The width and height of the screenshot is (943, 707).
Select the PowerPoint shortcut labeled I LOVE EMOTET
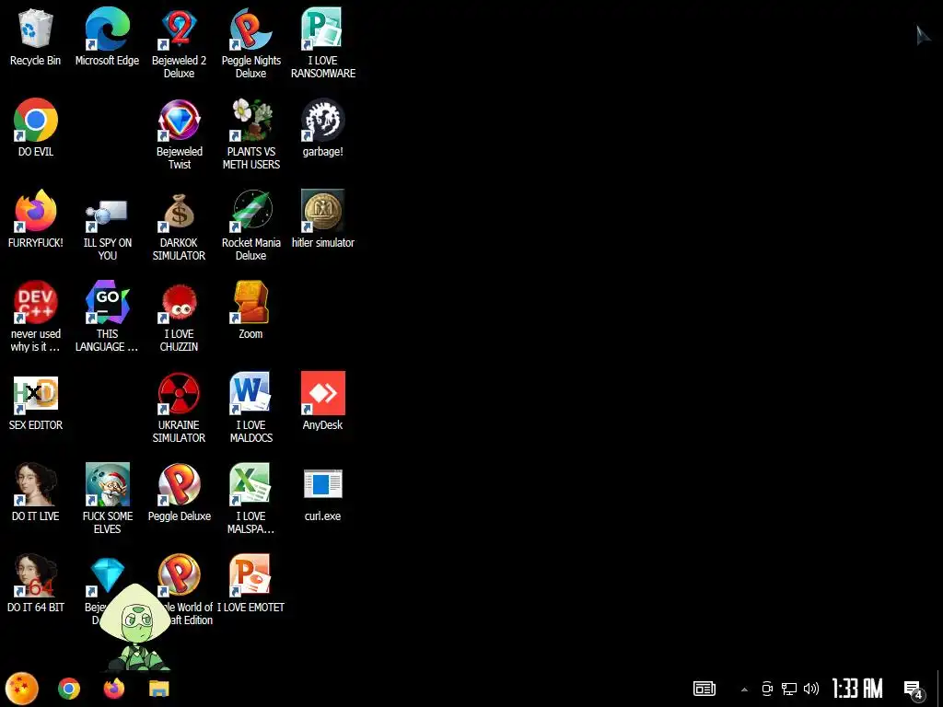[250, 585]
